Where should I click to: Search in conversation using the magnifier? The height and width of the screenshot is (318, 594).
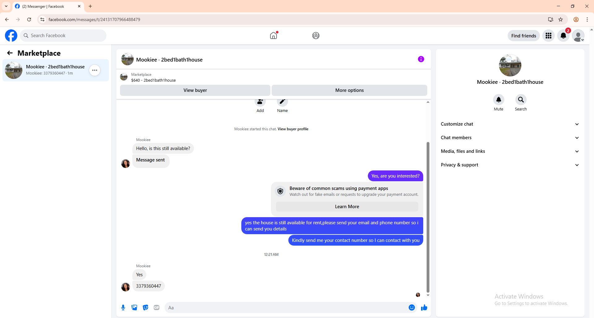pyautogui.click(x=521, y=100)
